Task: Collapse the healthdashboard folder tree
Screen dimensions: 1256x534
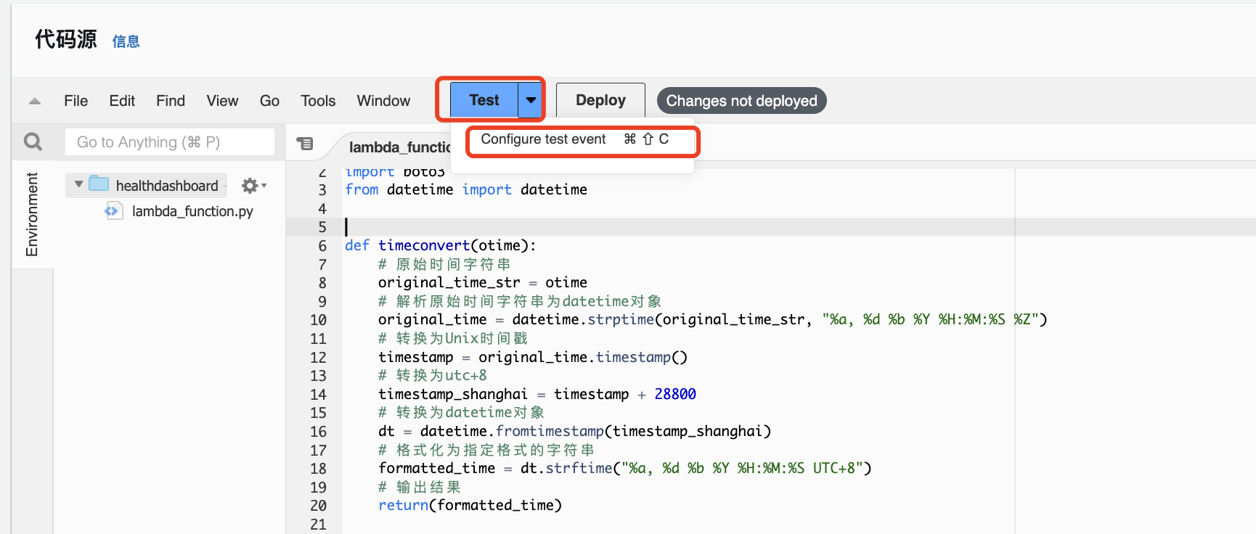Action: 78,184
